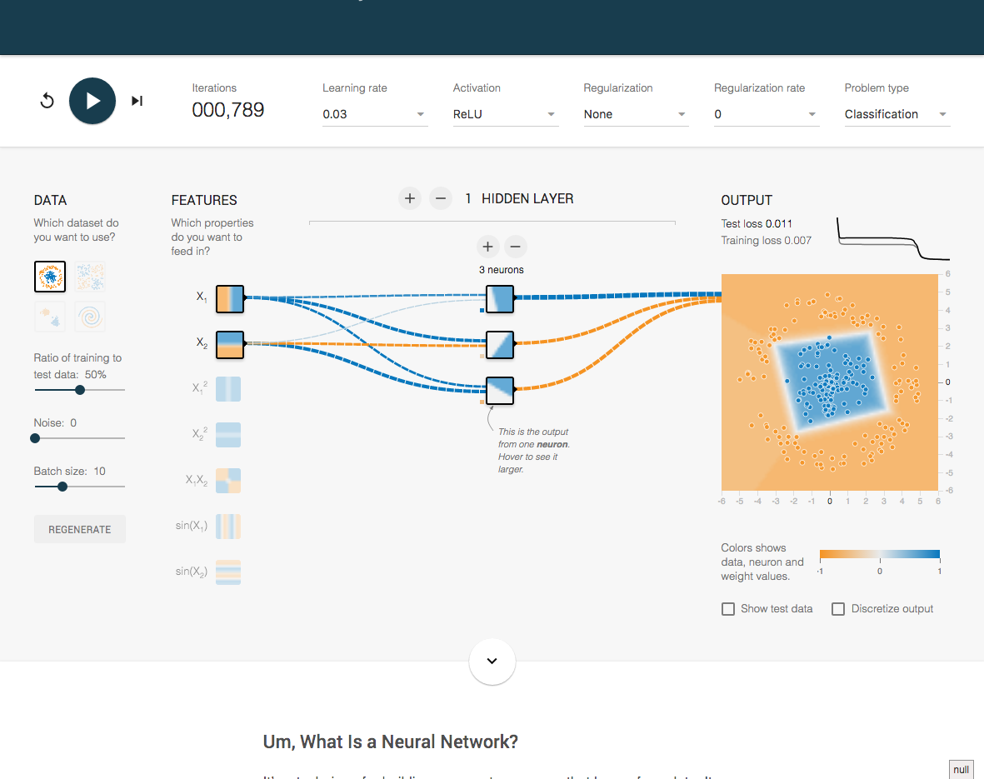Click the thick blue weight line to output
This screenshot has height=779, width=984.
618,296
